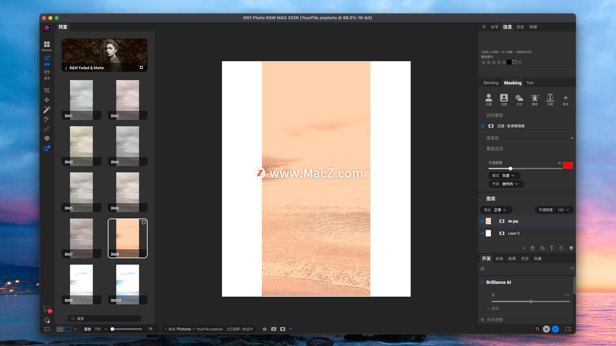Click the red mask overlay color swatch
Viewport: 616px width, 346px height.
coord(568,165)
